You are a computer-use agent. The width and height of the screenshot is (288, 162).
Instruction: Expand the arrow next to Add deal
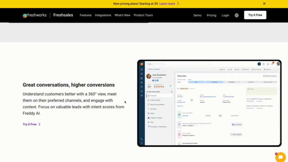point(273,69)
